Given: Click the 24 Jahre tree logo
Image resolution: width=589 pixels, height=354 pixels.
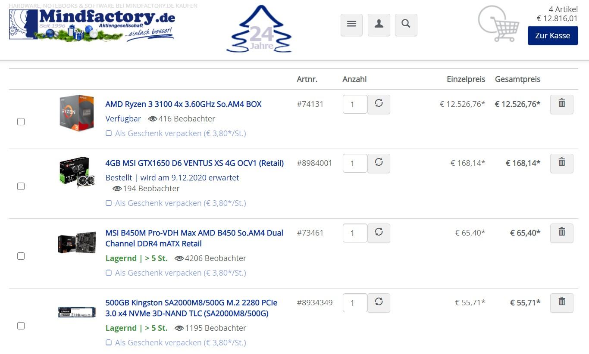Looking at the screenshot, I should (x=259, y=29).
